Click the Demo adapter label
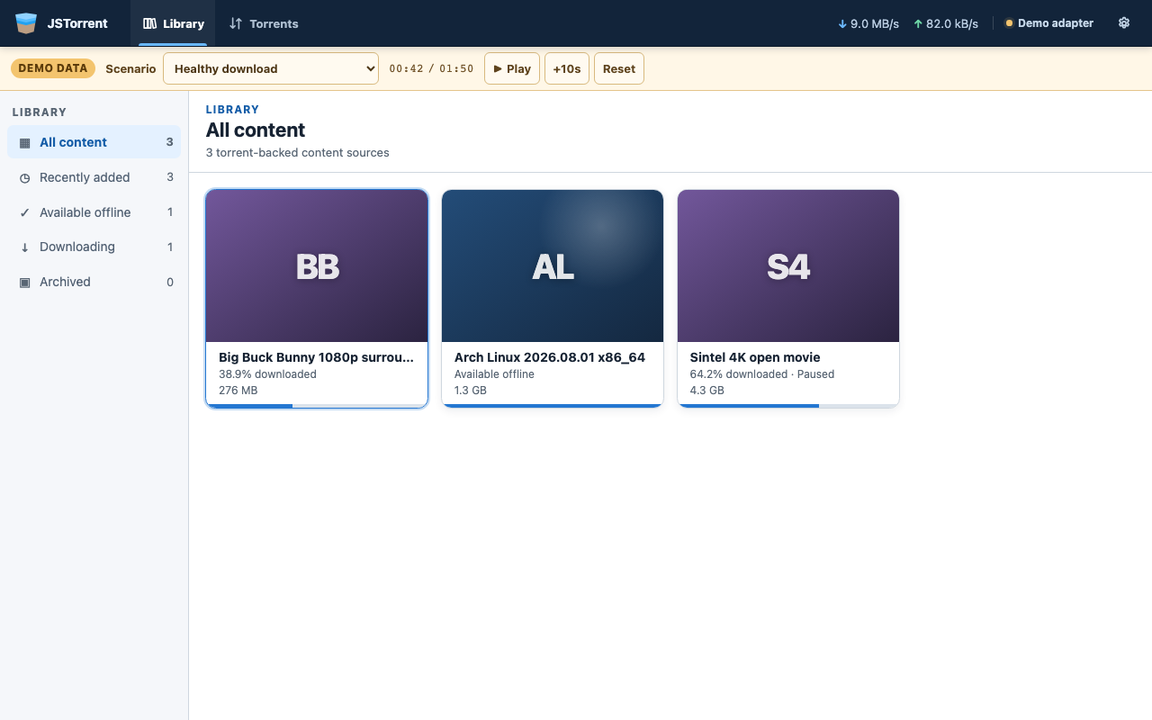This screenshot has height=720, width=1152. [x=1056, y=23]
